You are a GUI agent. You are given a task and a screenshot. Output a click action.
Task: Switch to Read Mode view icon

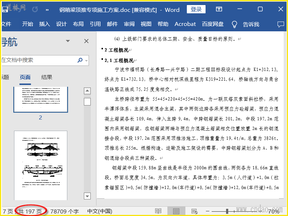click(158, 211)
